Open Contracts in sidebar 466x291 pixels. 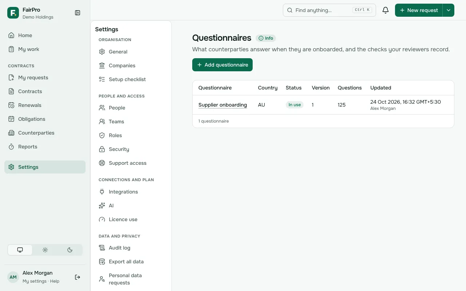(x=45, y=91)
